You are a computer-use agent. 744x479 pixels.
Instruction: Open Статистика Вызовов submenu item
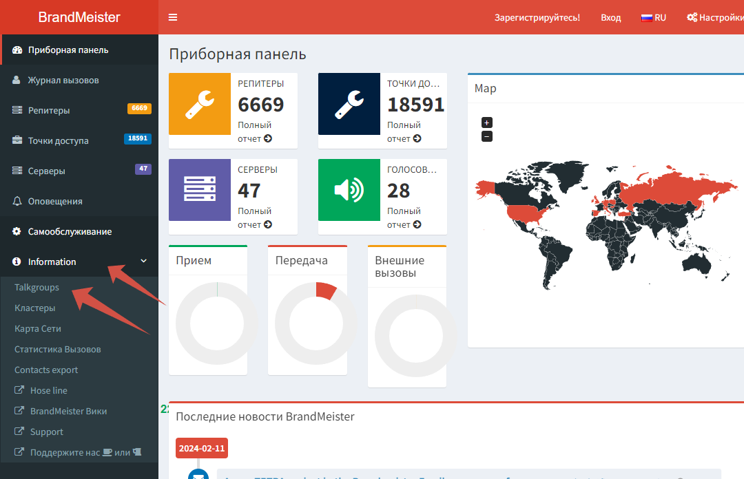[x=57, y=350]
